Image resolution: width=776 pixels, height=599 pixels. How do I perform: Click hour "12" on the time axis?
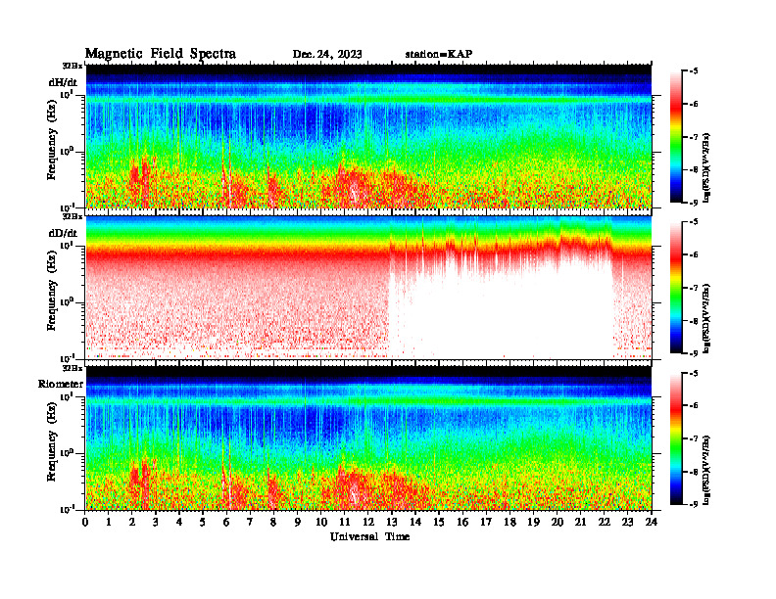click(x=368, y=522)
